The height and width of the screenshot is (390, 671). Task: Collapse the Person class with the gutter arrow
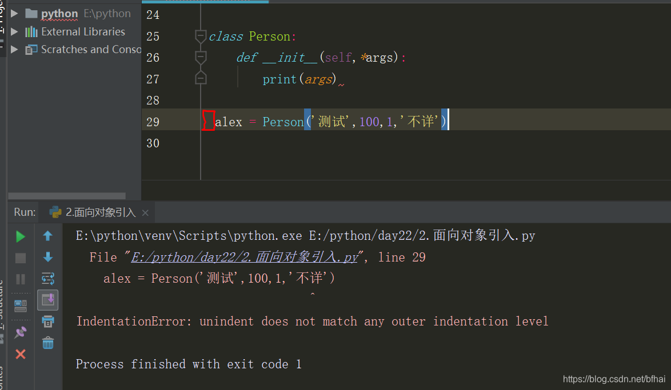pyautogui.click(x=200, y=36)
